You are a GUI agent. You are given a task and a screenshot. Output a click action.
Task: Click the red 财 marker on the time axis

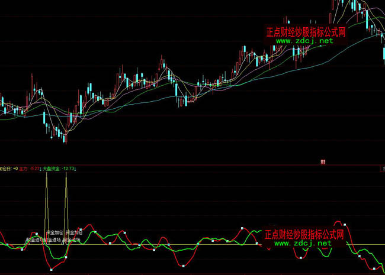click(323, 161)
